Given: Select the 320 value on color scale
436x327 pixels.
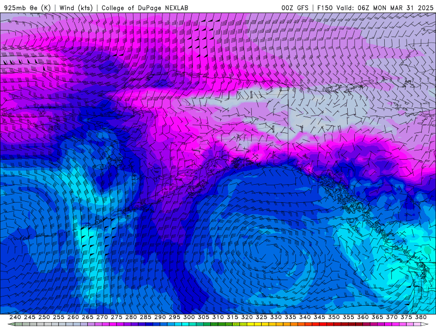Looking at the screenshot, I should [247, 317].
